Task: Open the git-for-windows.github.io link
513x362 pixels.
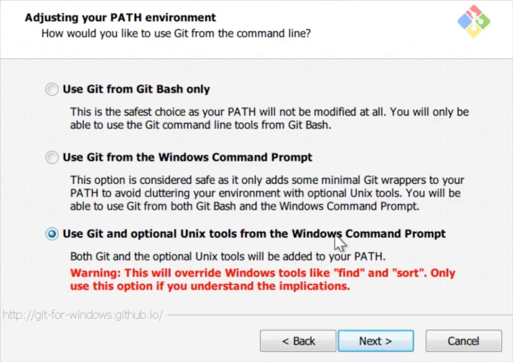Action: [x=83, y=316]
